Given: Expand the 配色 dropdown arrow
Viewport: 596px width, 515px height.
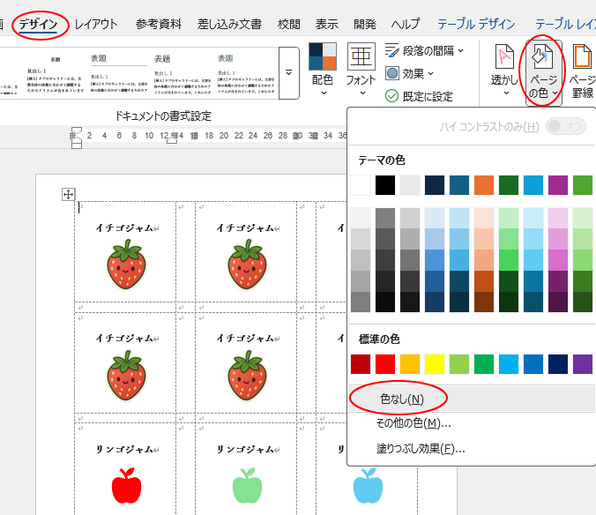Looking at the screenshot, I should [x=324, y=93].
